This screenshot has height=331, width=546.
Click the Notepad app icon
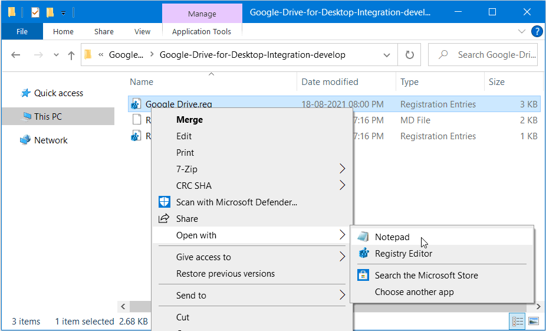tap(363, 237)
